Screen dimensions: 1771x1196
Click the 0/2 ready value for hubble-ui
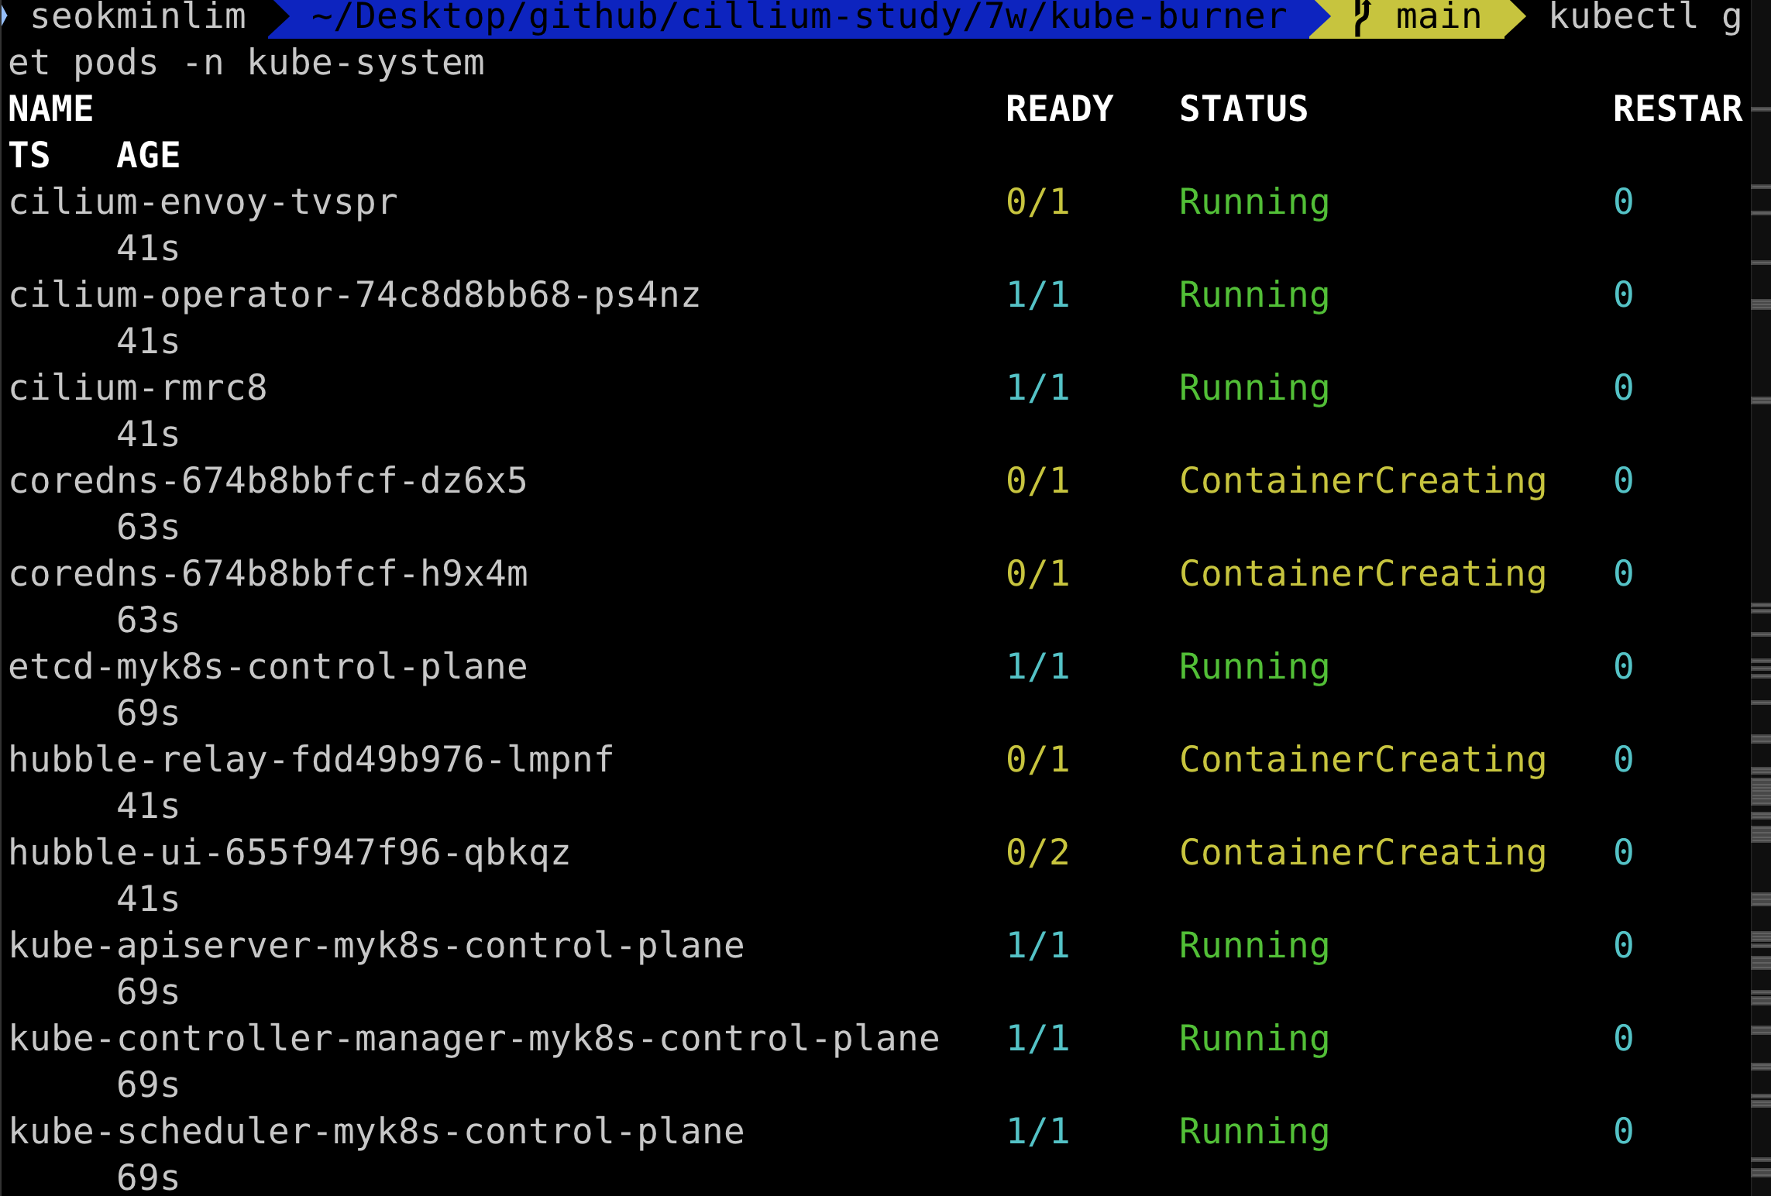click(1037, 853)
